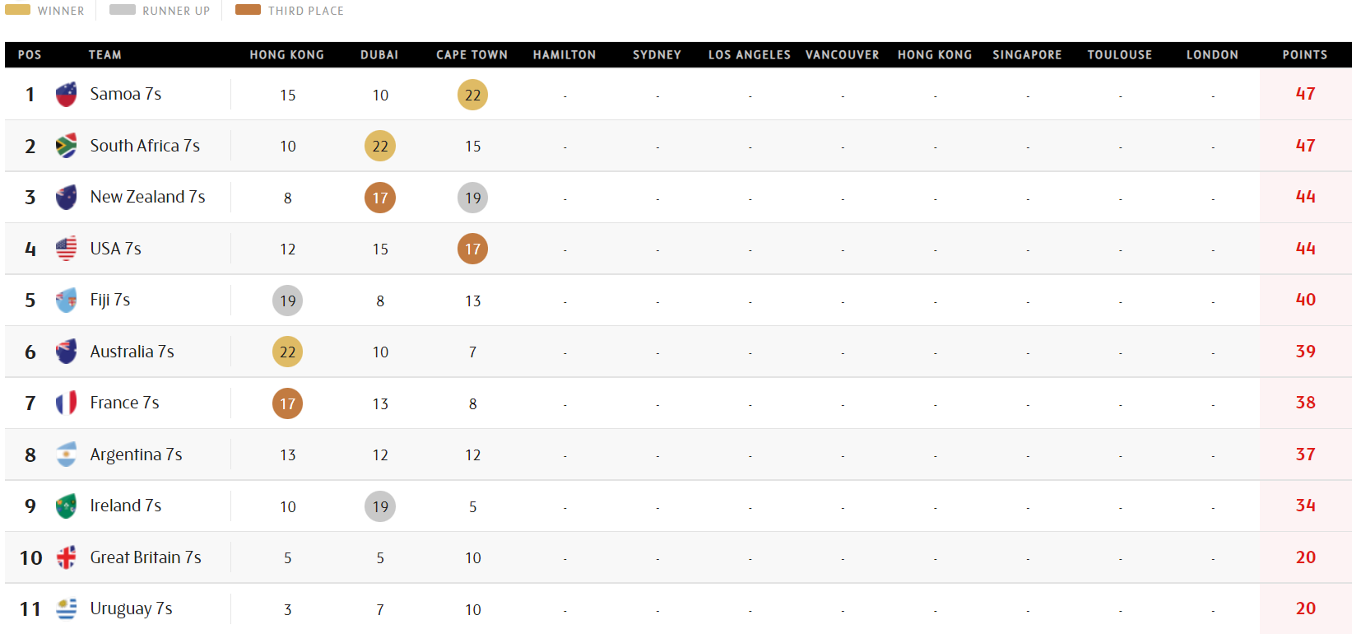Click the Argentina 7s flag icon

[66, 455]
